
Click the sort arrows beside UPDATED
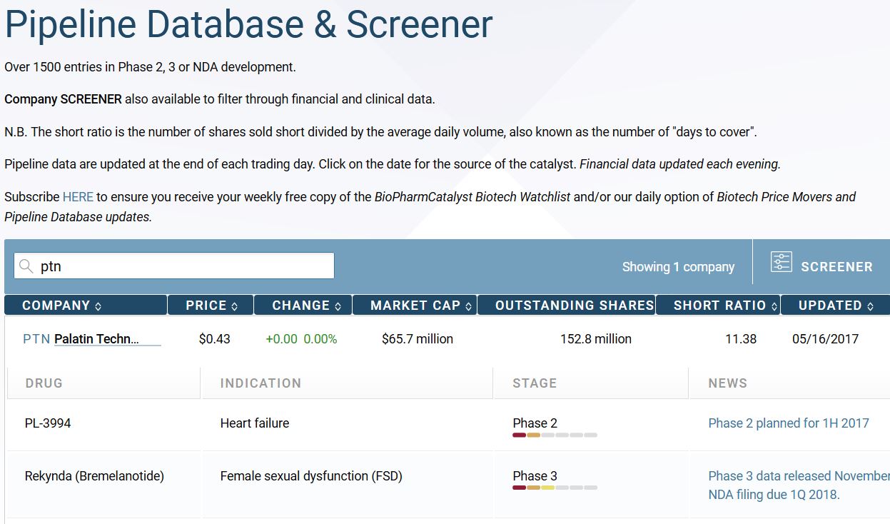click(x=870, y=306)
